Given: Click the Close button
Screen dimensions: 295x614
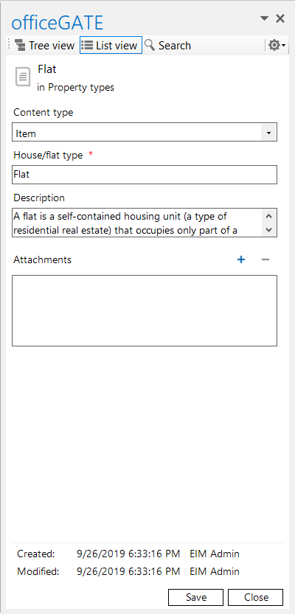Looking at the screenshot, I should pos(255,597).
